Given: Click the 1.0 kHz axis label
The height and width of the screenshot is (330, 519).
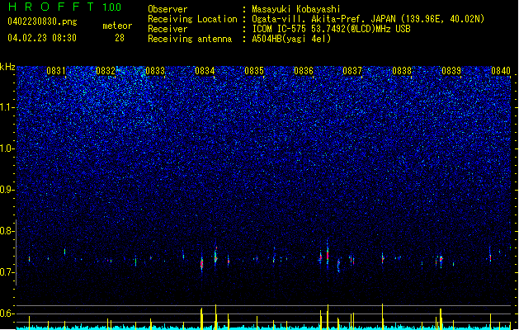Looking at the screenshot, I should coord(7,148).
